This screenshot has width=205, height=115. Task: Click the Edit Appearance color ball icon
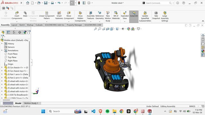129,29
